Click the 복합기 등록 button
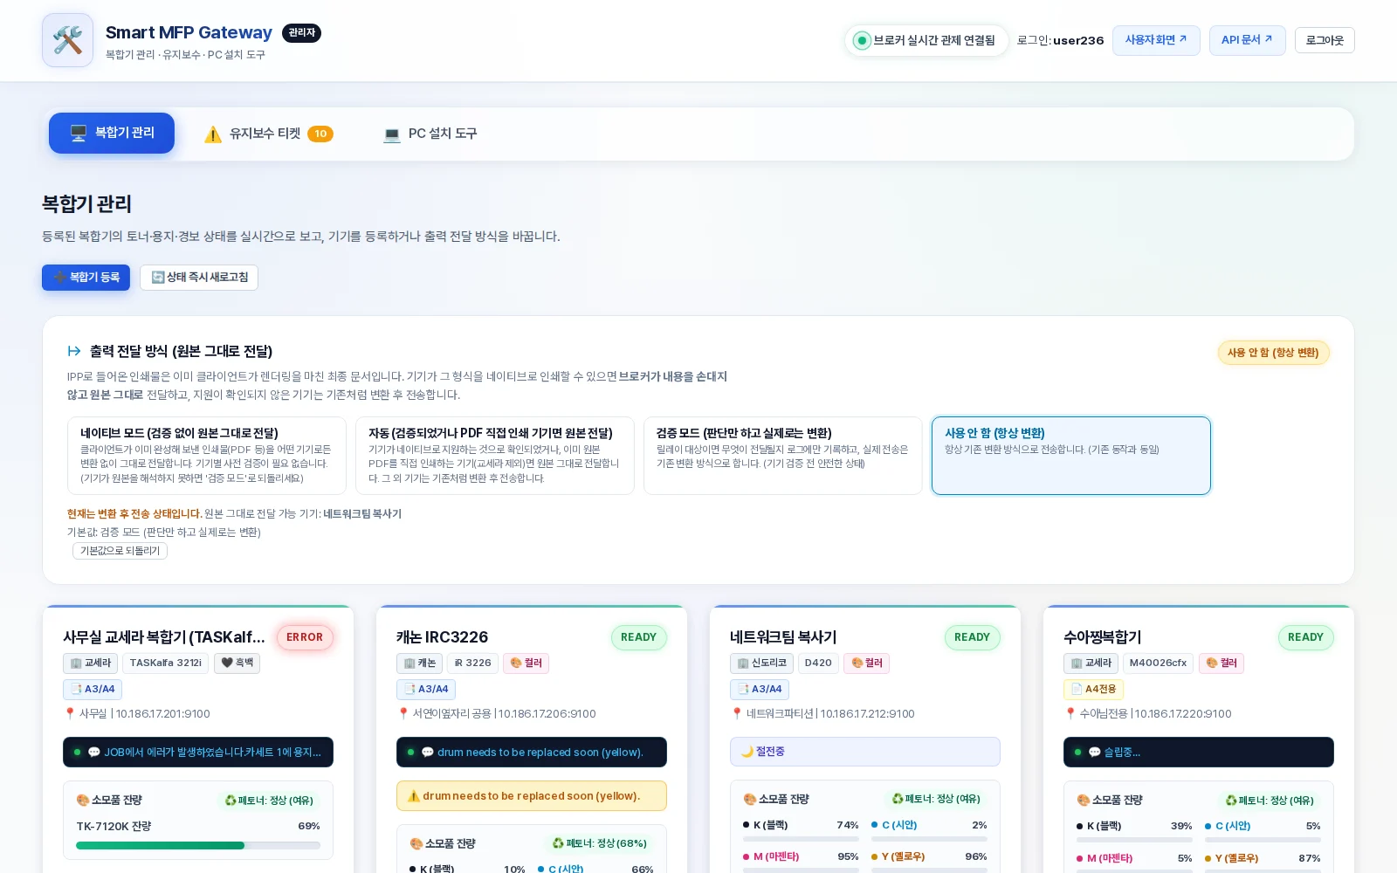Screen dimensions: 1397x873 (x=86, y=278)
